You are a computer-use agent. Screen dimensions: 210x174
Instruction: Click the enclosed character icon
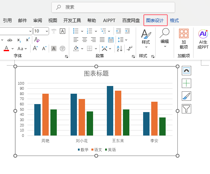[62, 49]
